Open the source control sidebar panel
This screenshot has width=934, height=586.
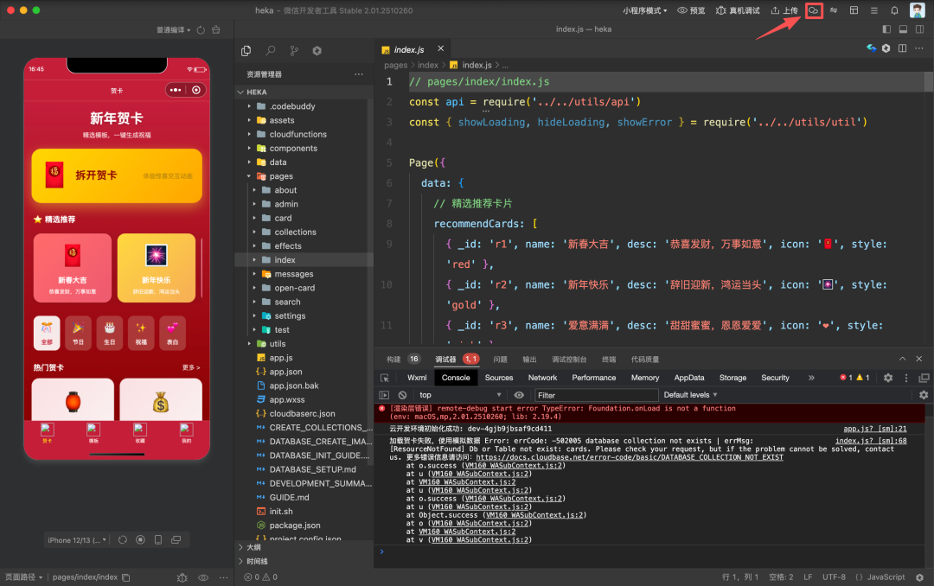tap(294, 51)
